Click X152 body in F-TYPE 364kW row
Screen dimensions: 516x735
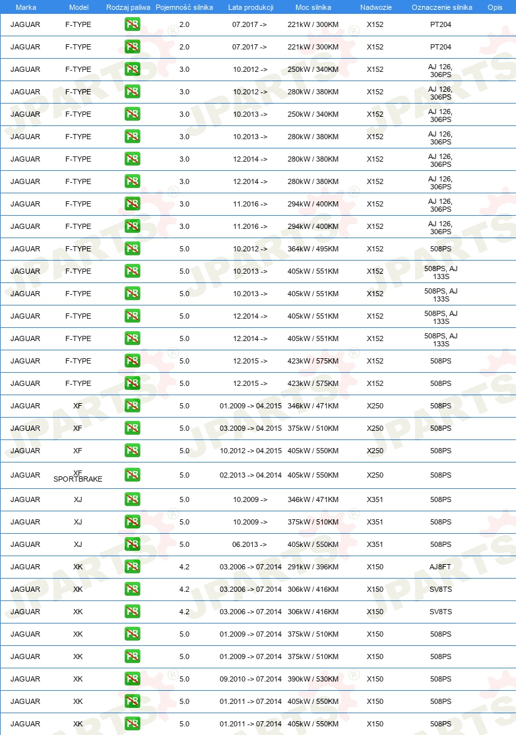375,249
